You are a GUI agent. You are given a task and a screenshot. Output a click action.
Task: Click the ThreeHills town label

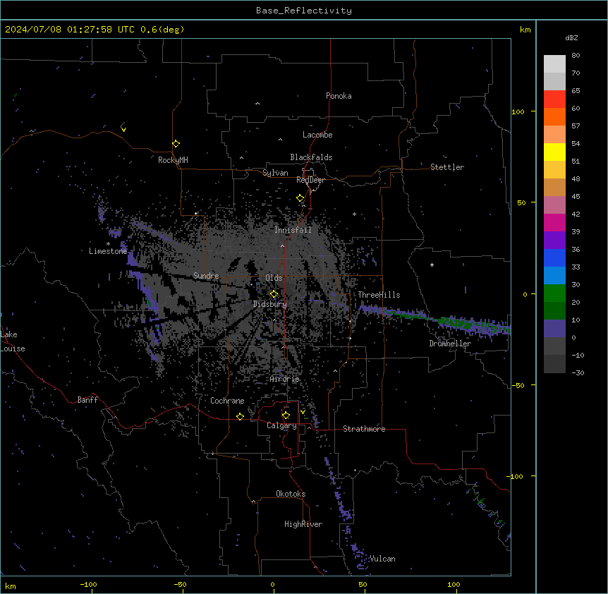[379, 295]
